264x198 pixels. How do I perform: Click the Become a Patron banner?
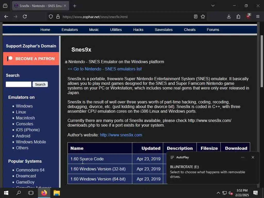31,59
